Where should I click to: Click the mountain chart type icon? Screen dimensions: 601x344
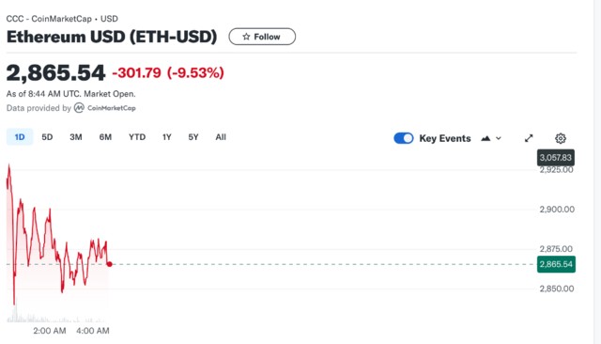pos(485,138)
